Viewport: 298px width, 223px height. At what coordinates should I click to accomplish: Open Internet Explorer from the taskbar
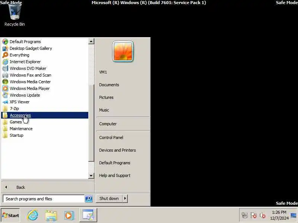[x=32, y=215]
